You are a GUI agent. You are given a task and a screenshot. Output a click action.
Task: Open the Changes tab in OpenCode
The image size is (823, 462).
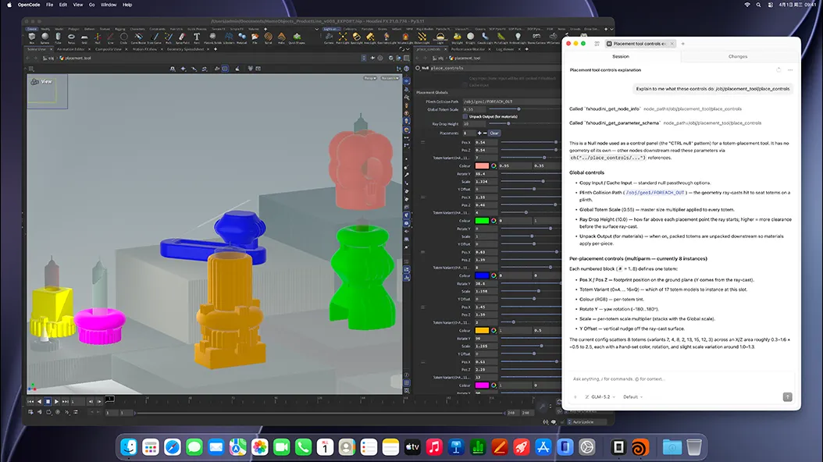(737, 56)
